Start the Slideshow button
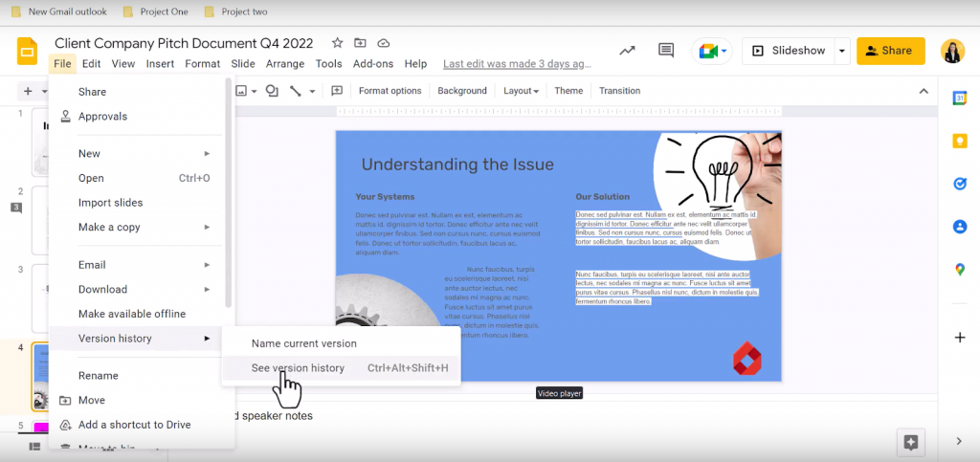This screenshot has width=980, height=462. pyautogui.click(x=789, y=51)
